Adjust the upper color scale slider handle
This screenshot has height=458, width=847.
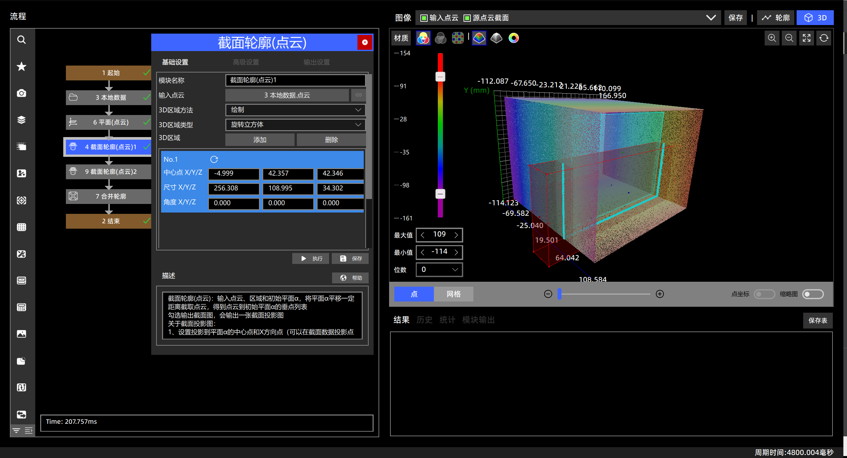[x=440, y=77]
